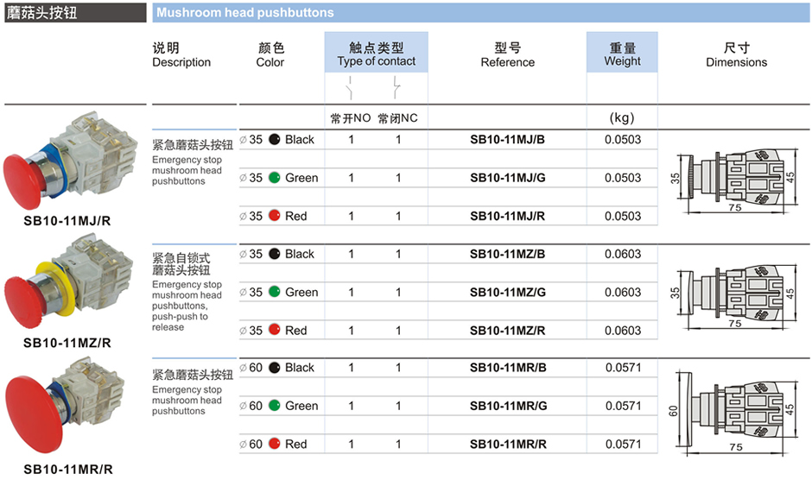Click the black color dot in SB10-11MJ/B row

pyautogui.click(x=274, y=140)
